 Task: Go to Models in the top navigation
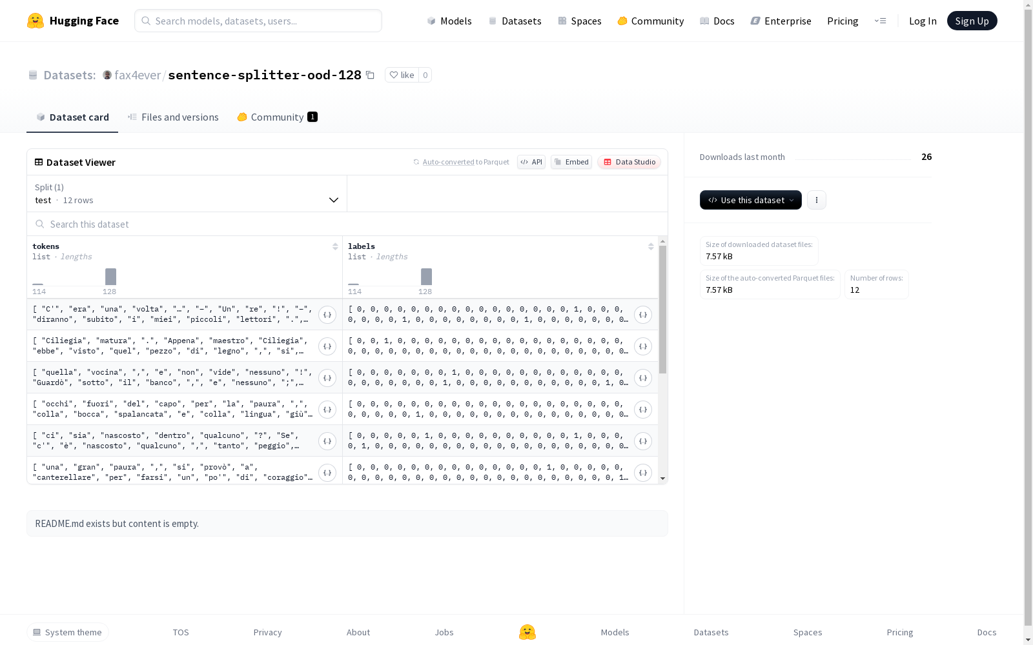449,21
